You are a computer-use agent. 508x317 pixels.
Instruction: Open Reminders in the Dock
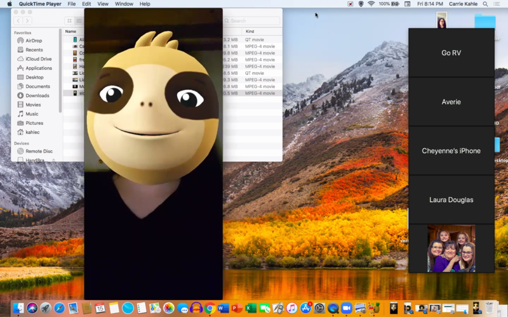pyautogui.click(x=141, y=308)
